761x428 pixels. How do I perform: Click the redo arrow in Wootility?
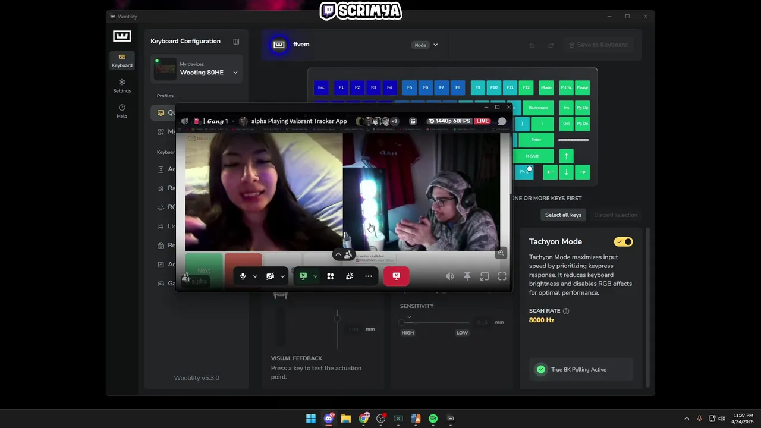click(x=551, y=45)
